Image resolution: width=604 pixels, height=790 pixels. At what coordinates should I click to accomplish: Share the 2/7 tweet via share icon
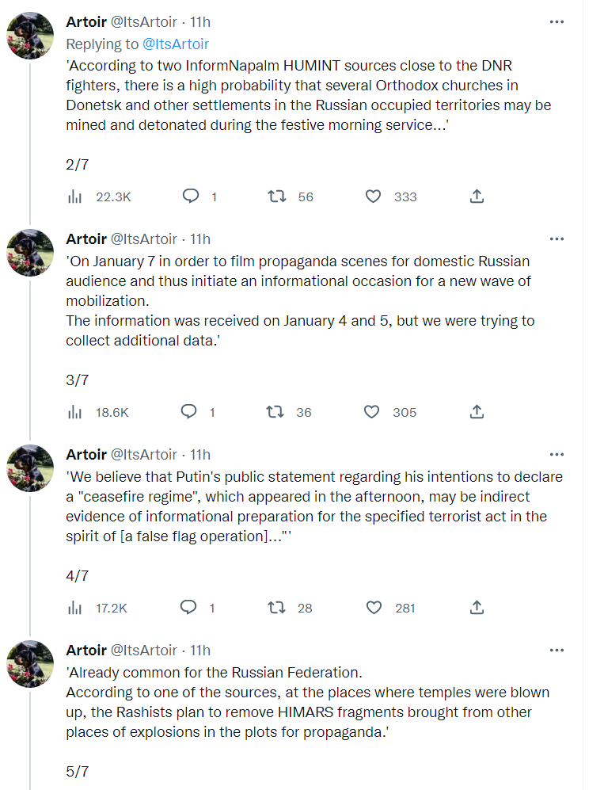pyautogui.click(x=477, y=197)
